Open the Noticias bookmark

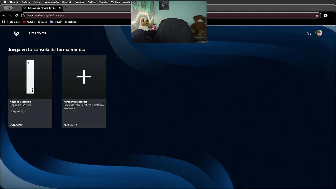70,22
